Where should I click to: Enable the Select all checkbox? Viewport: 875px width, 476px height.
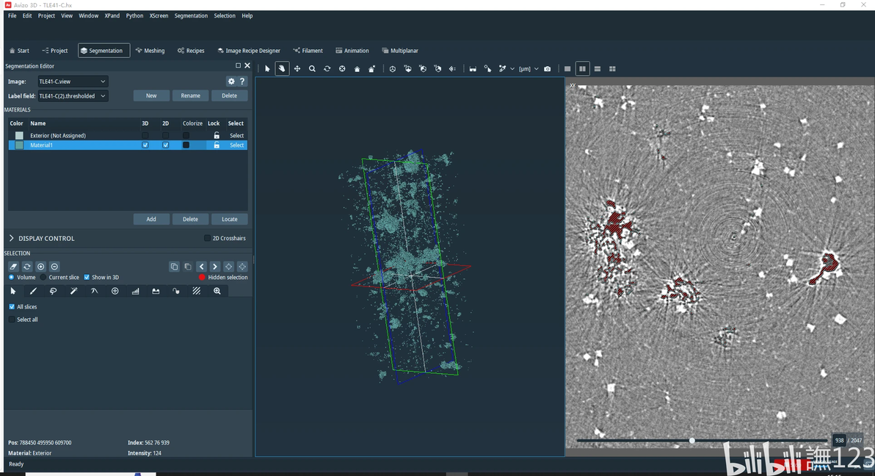pyautogui.click(x=12, y=320)
